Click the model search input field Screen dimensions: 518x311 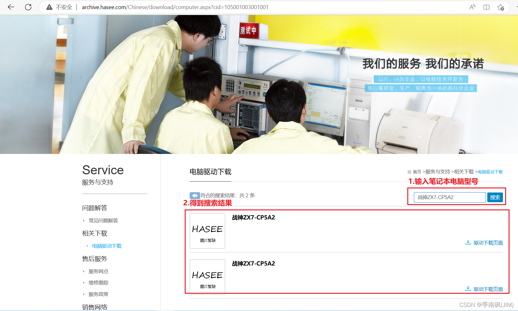tap(450, 197)
